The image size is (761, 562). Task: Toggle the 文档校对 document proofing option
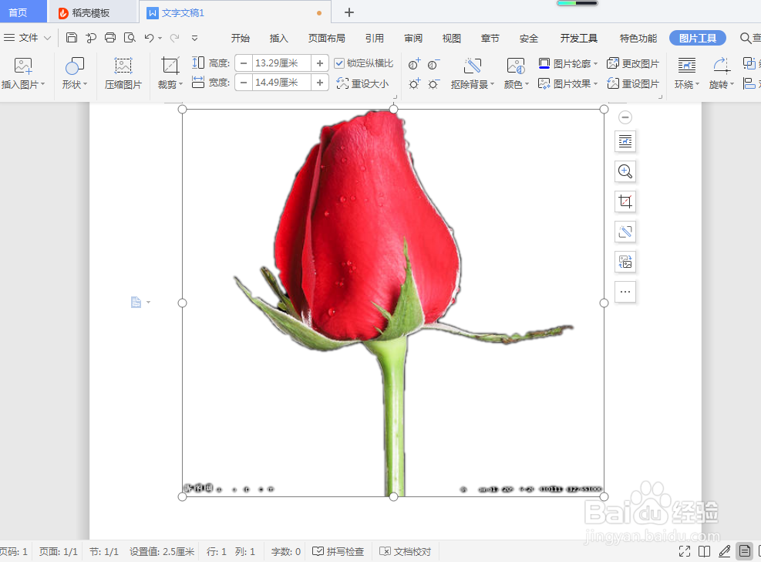pyautogui.click(x=405, y=551)
